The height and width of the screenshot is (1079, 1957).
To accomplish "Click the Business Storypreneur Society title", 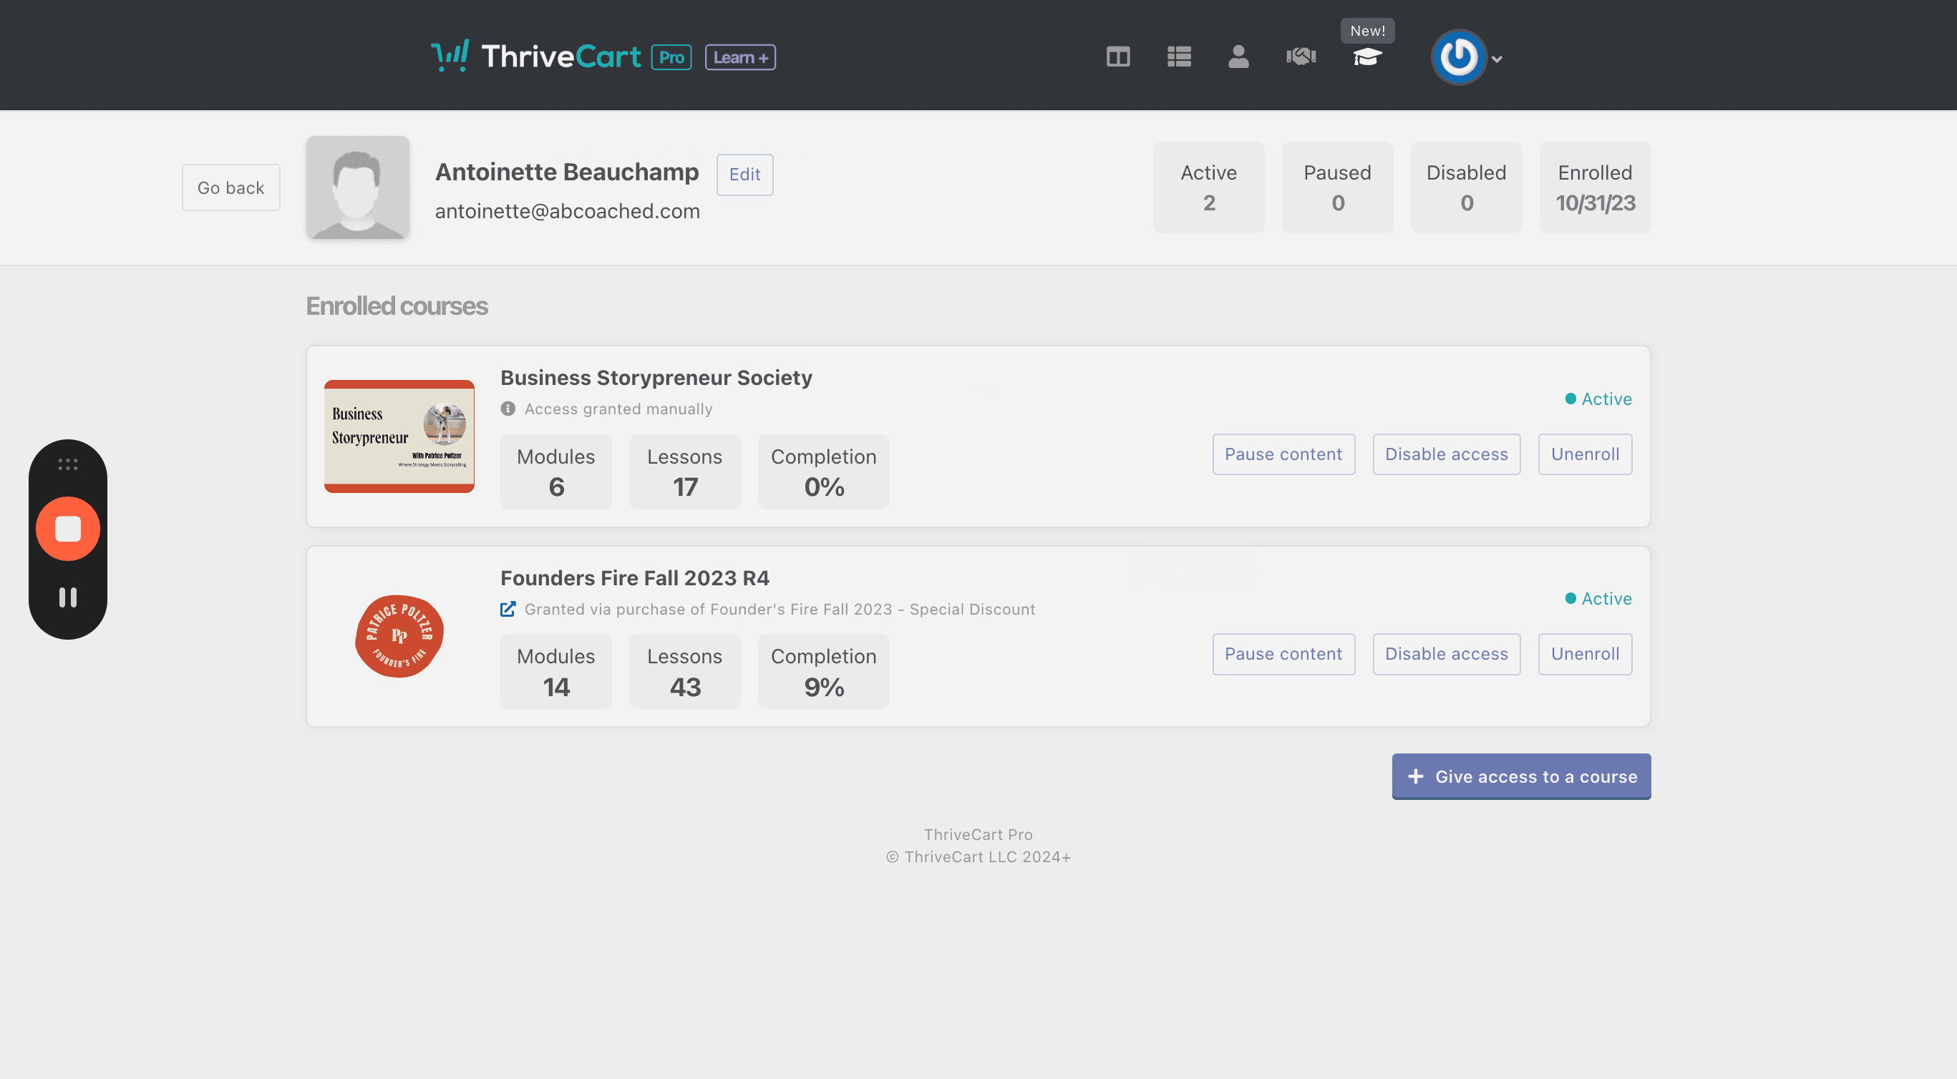I will pyautogui.click(x=656, y=377).
